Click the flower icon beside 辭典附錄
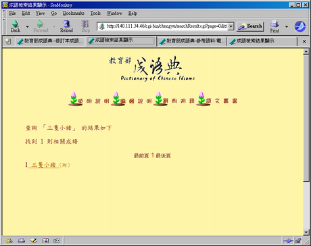 (159, 99)
